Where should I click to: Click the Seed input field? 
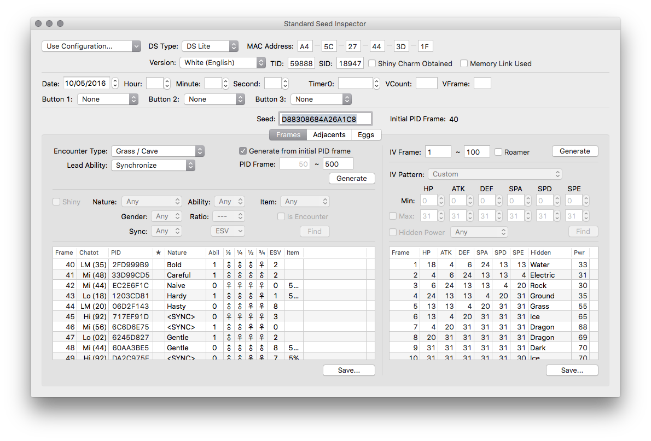(325, 119)
